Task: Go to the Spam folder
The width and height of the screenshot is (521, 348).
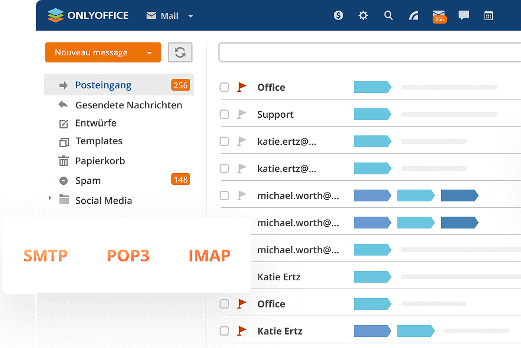Action: 88,181
